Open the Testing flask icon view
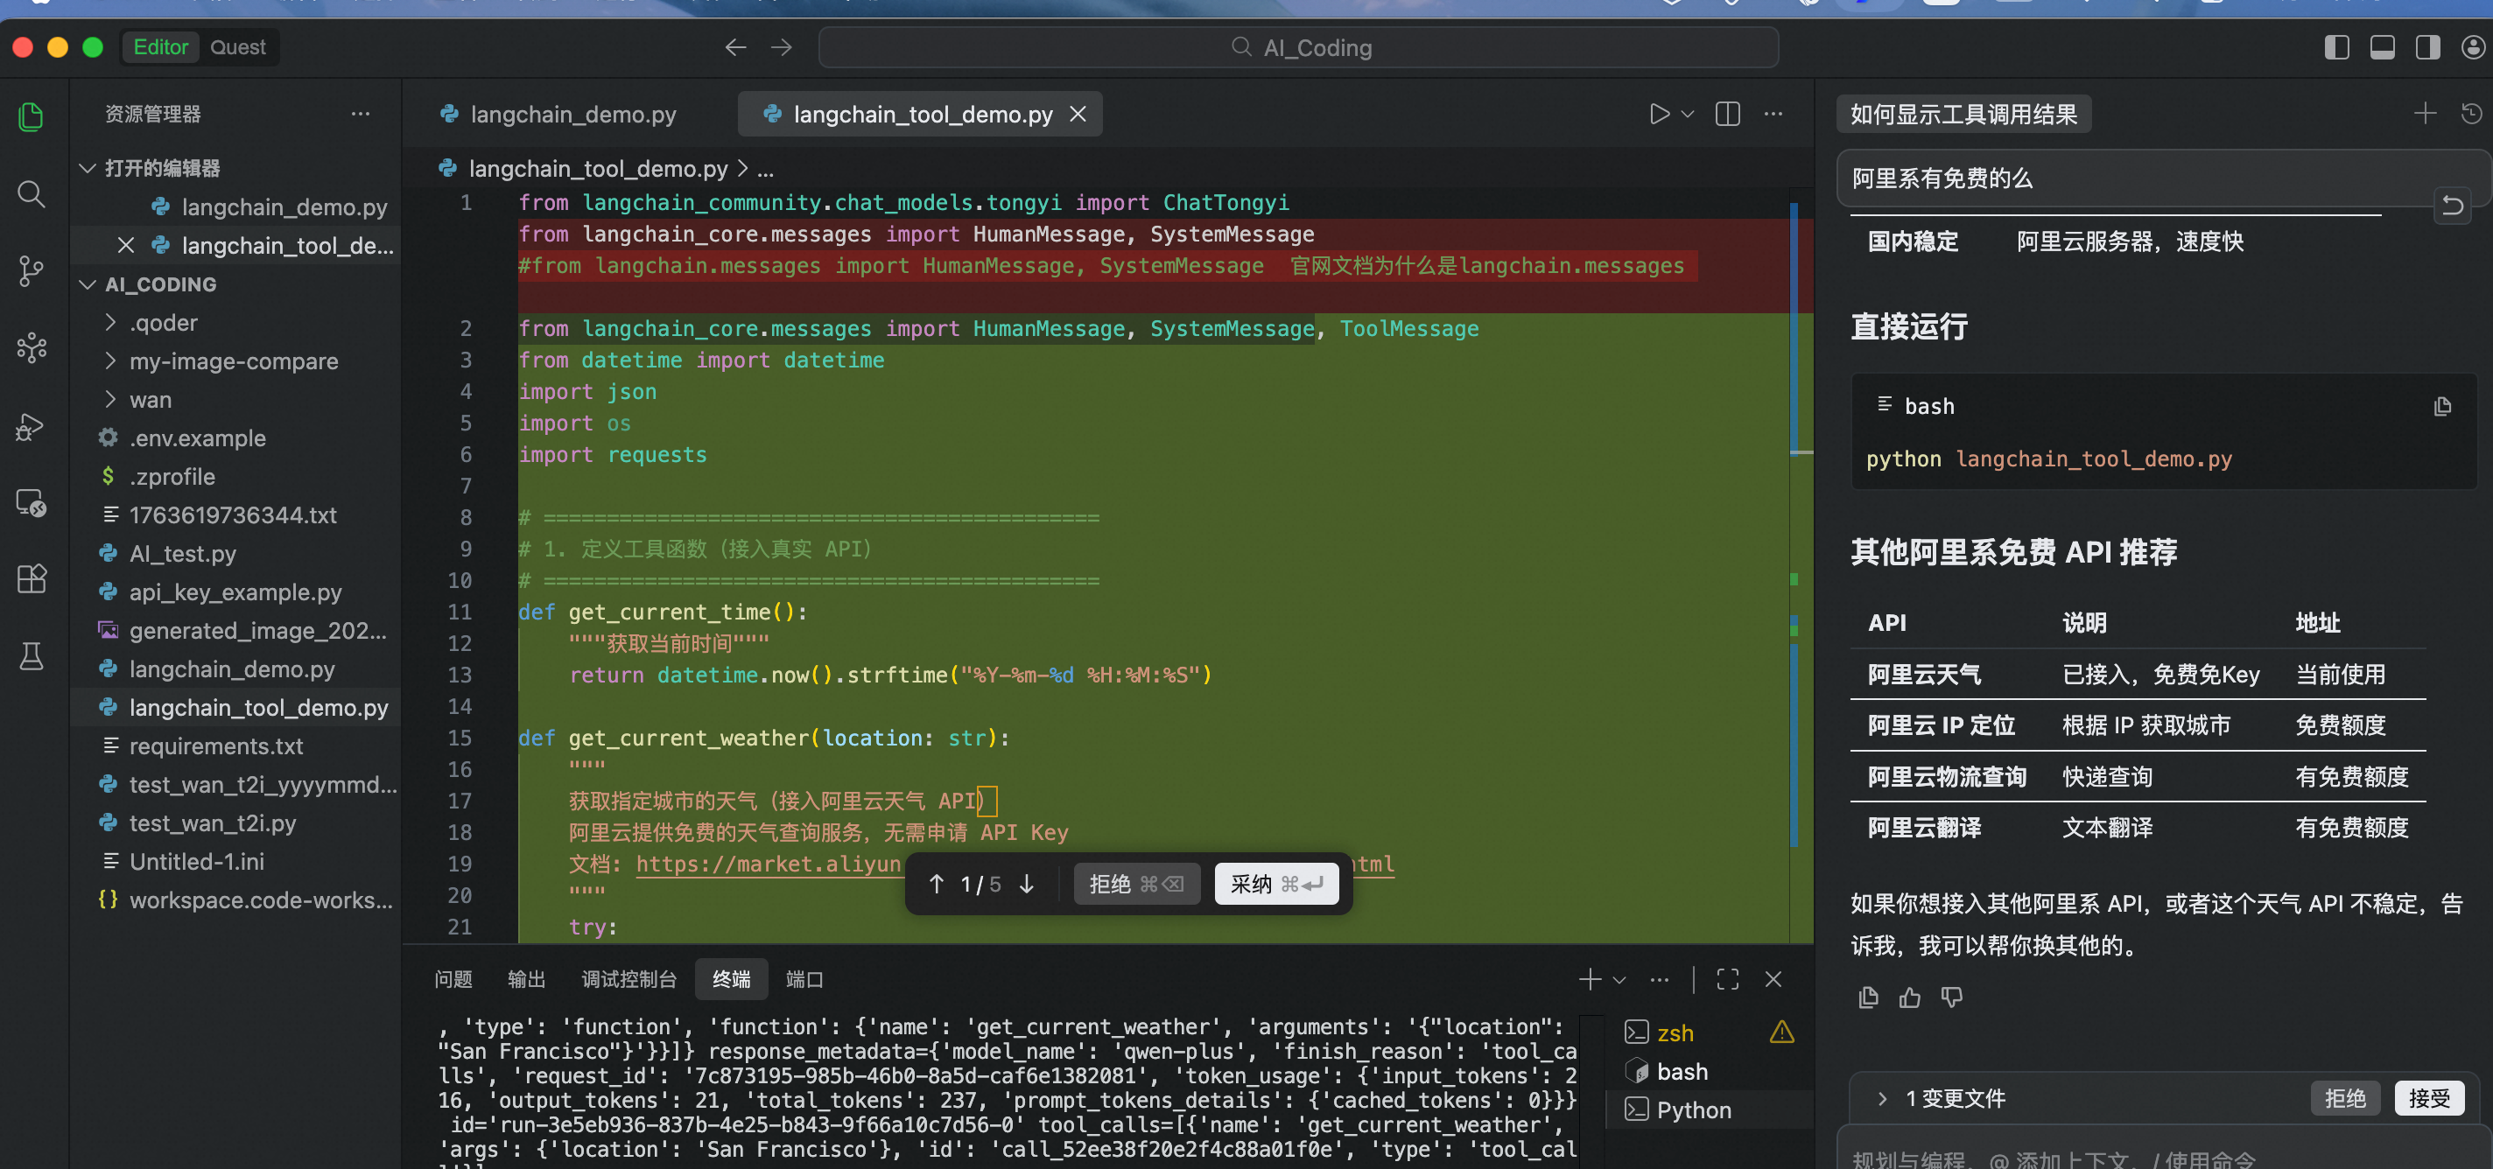Viewport: 2493px width, 1169px height. click(31, 656)
